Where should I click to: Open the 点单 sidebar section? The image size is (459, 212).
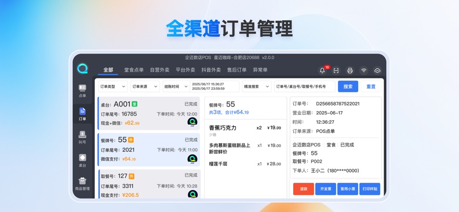tap(83, 90)
